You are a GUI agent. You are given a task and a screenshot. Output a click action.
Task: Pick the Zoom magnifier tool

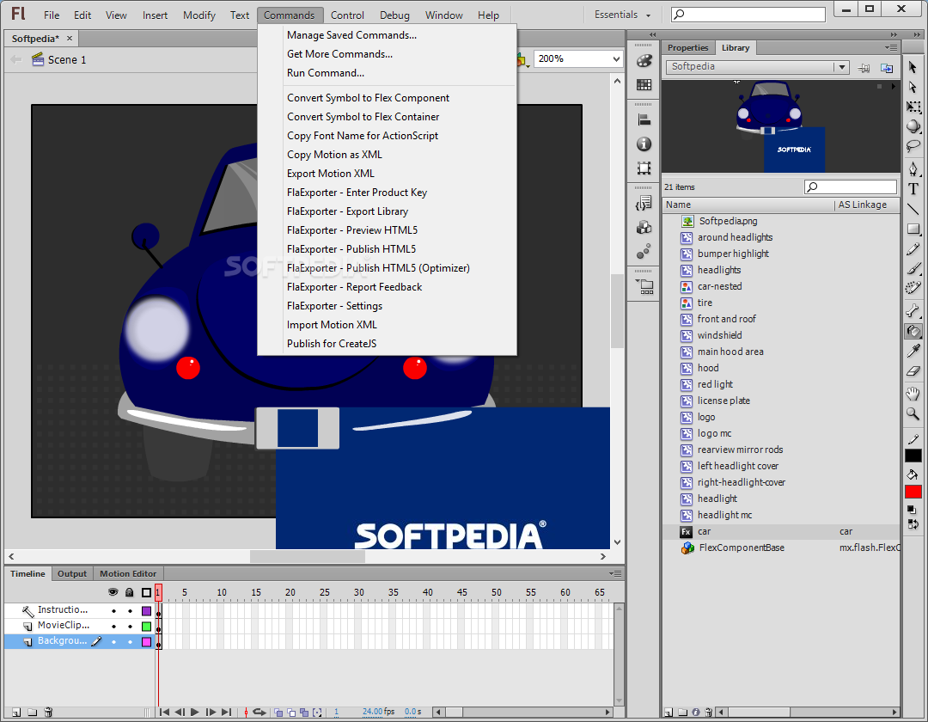tap(913, 414)
